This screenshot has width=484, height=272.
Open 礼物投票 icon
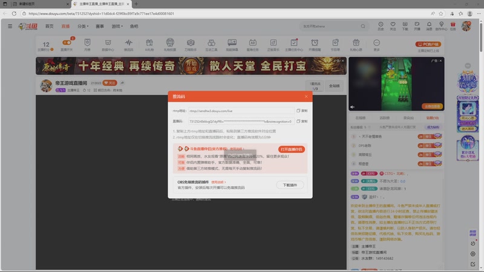(x=170, y=45)
